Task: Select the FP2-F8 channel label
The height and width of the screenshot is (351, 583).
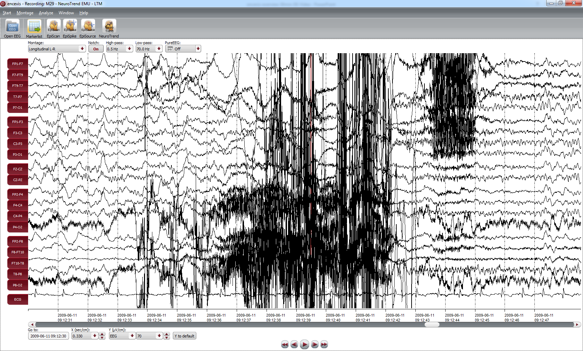Action: (x=17, y=242)
